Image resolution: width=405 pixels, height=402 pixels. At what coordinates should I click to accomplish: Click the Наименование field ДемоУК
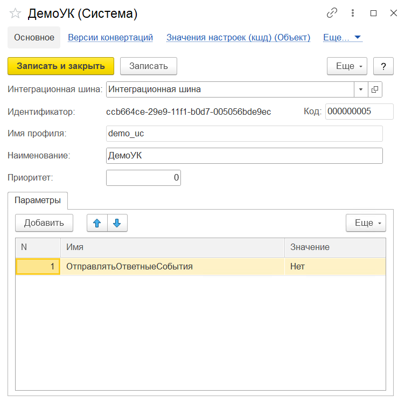coord(245,156)
